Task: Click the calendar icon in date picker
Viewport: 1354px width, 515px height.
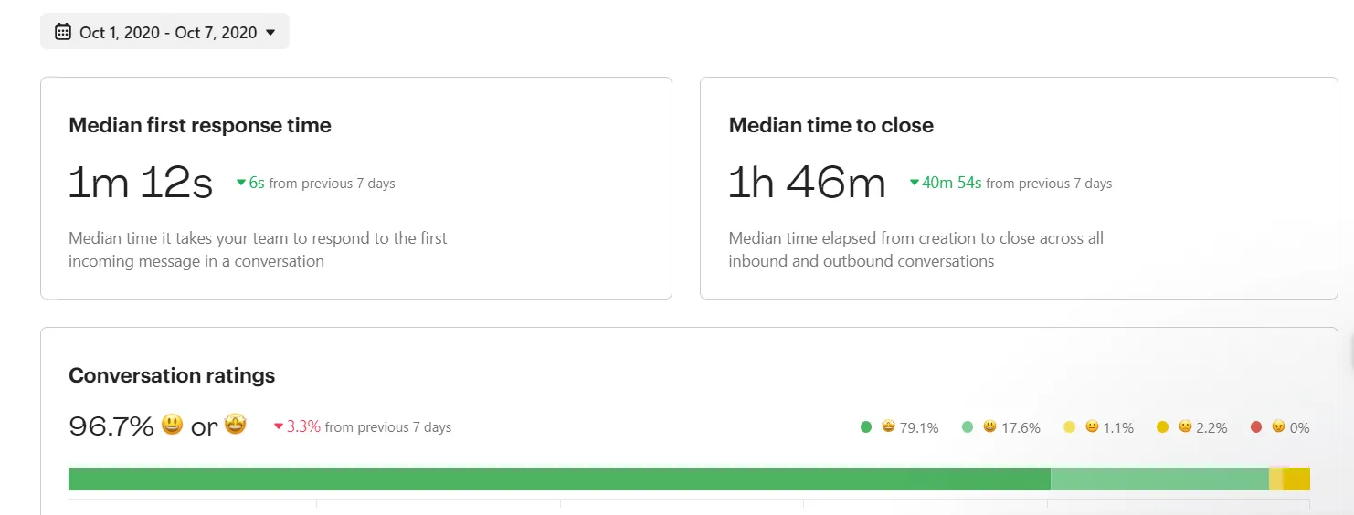Action: [x=62, y=32]
